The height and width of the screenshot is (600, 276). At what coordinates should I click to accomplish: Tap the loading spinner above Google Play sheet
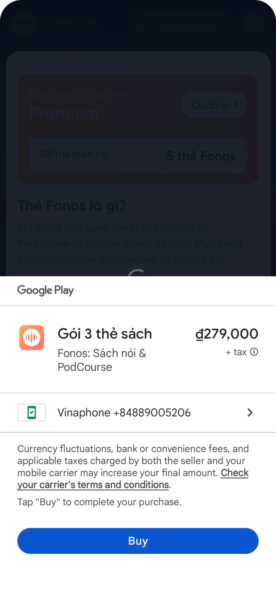(x=136, y=273)
